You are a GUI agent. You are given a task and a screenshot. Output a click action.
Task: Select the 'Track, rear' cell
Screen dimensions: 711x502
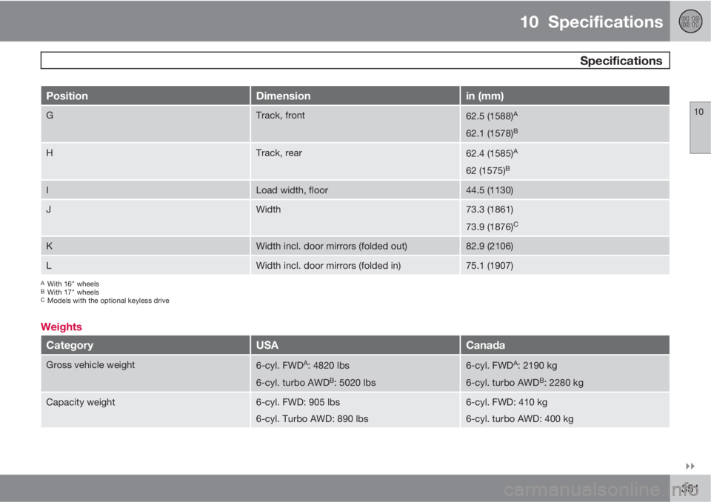[355, 161]
